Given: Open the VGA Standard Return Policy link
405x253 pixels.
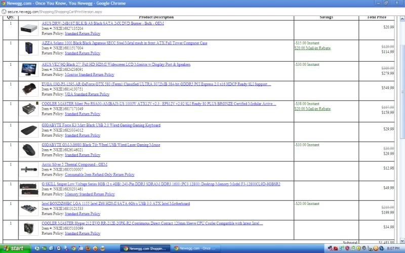Looking at the screenshot, I should click(87, 94).
